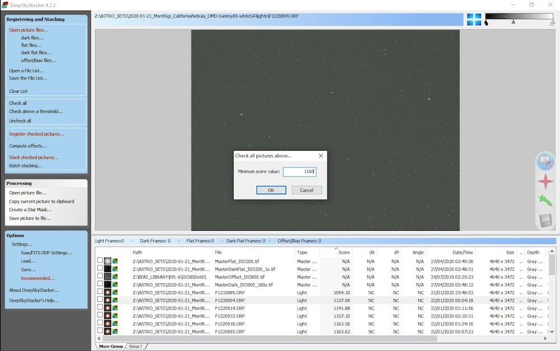Open Raw/FITS DDP Settings option
This screenshot has width=560, height=351.
[x=46, y=253]
